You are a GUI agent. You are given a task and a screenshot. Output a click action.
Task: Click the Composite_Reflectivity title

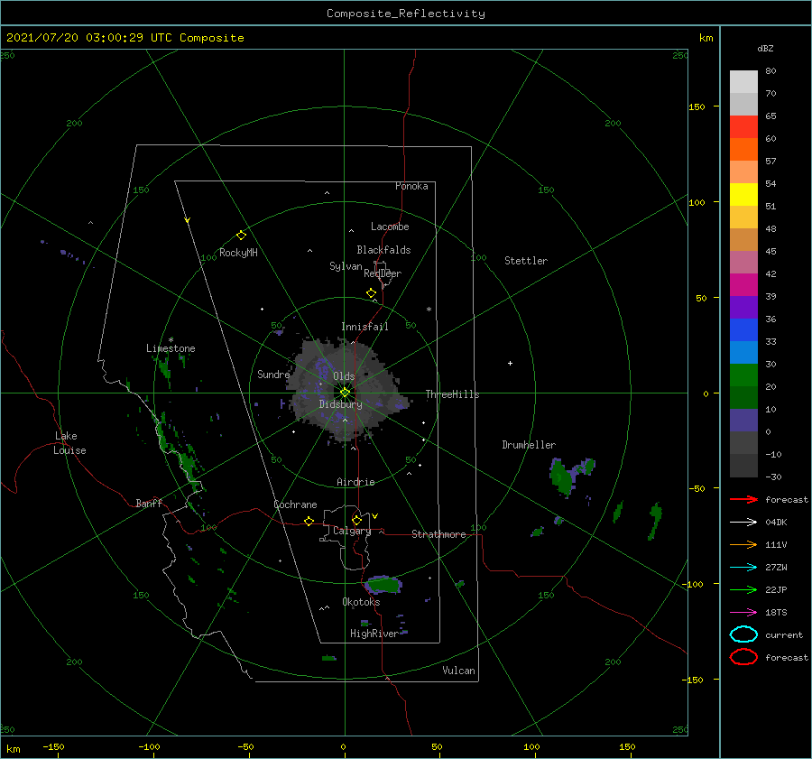coord(406,14)
